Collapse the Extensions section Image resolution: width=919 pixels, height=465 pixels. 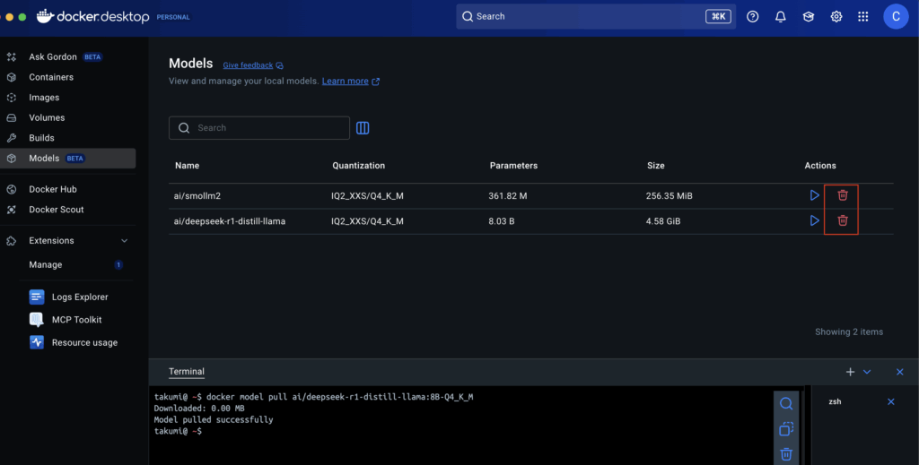(x=124, y=240)
